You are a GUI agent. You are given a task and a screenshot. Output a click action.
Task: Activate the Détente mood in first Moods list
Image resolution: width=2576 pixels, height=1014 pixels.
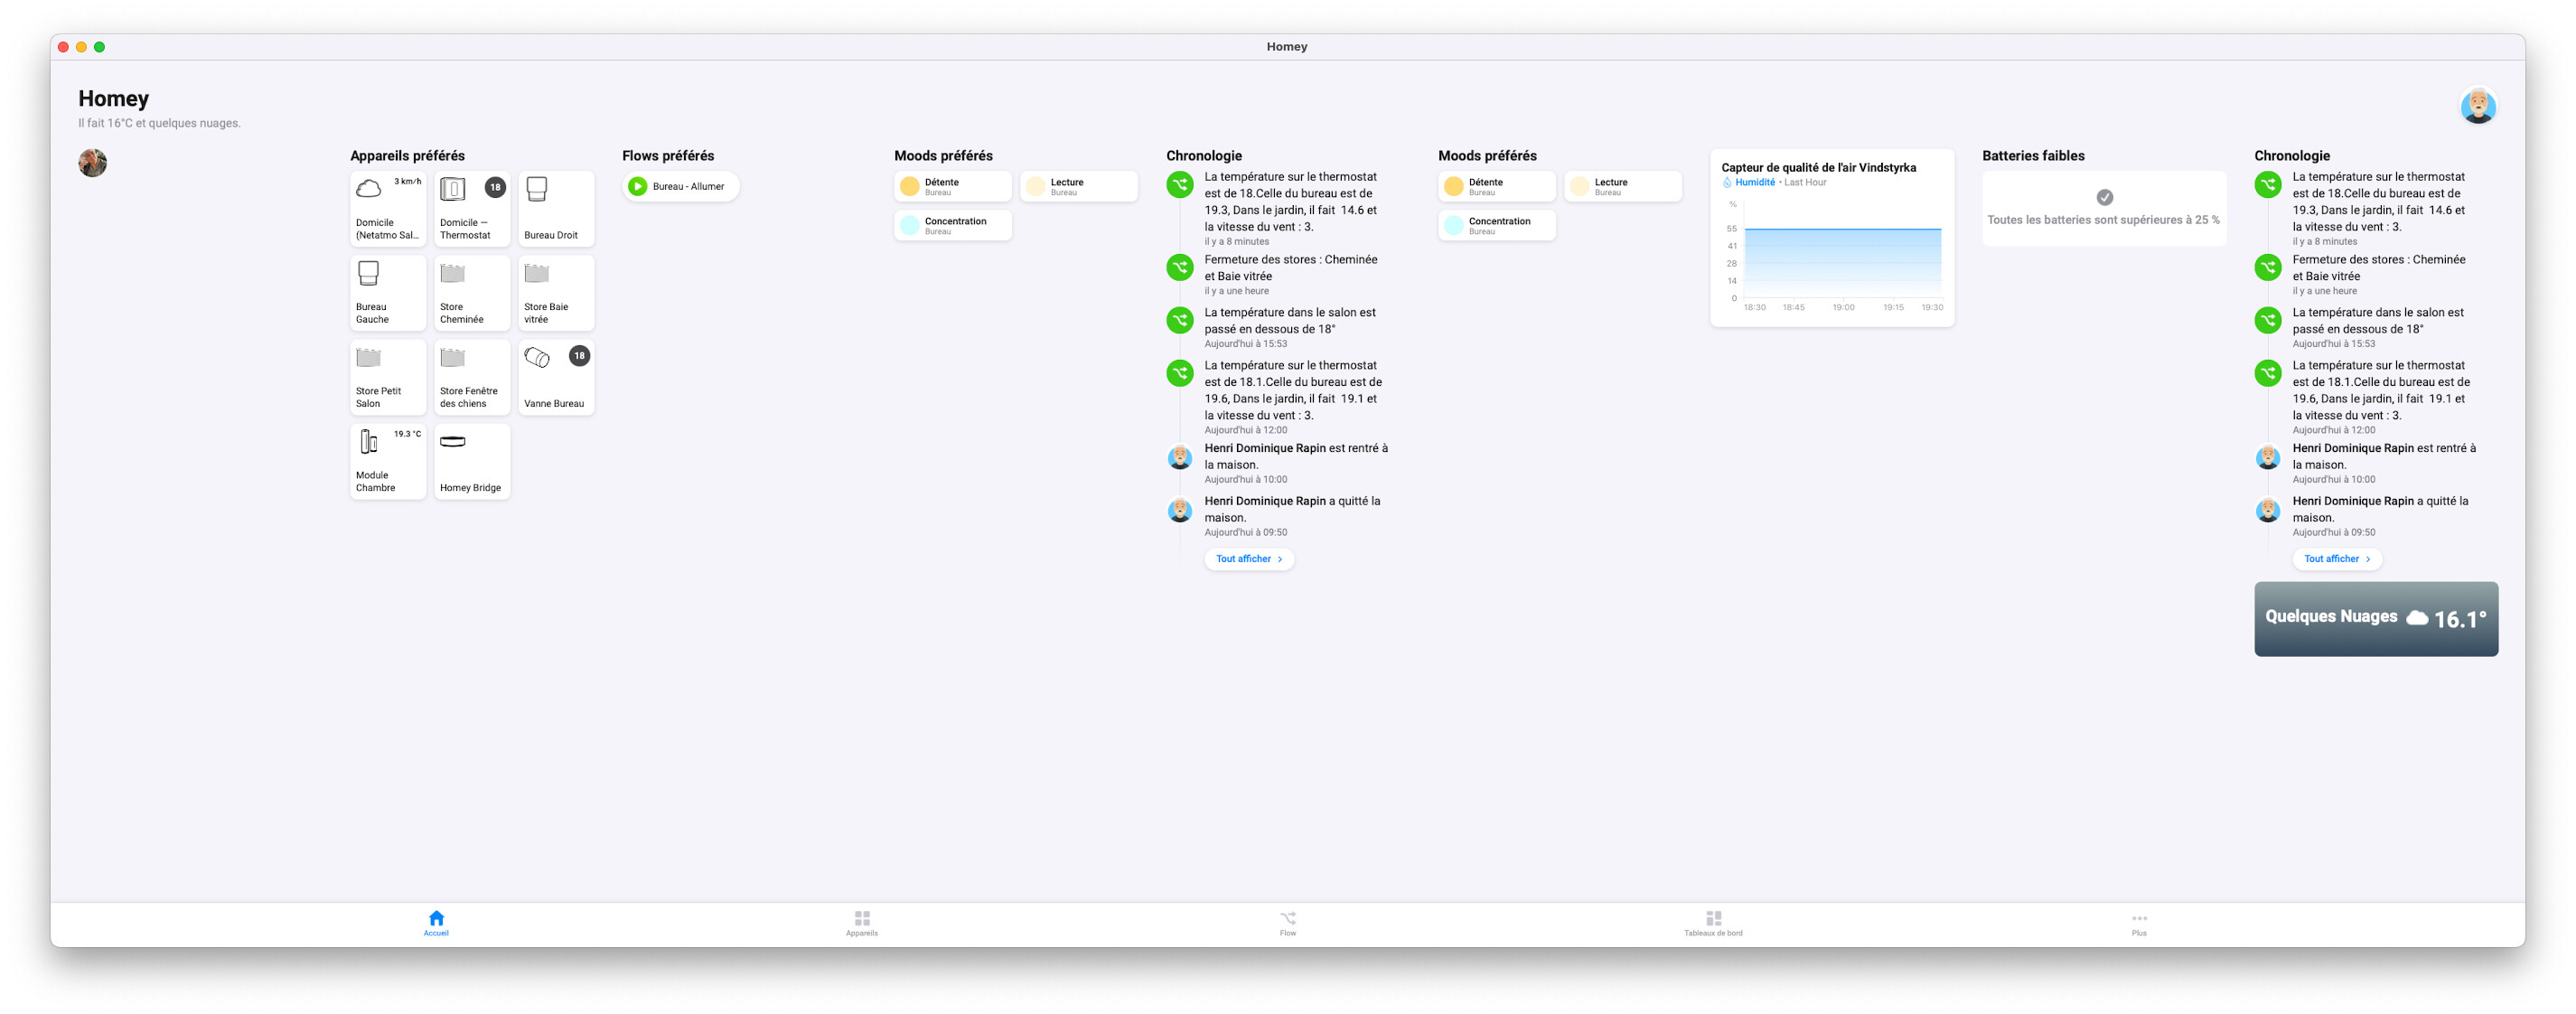coord(952,186)
